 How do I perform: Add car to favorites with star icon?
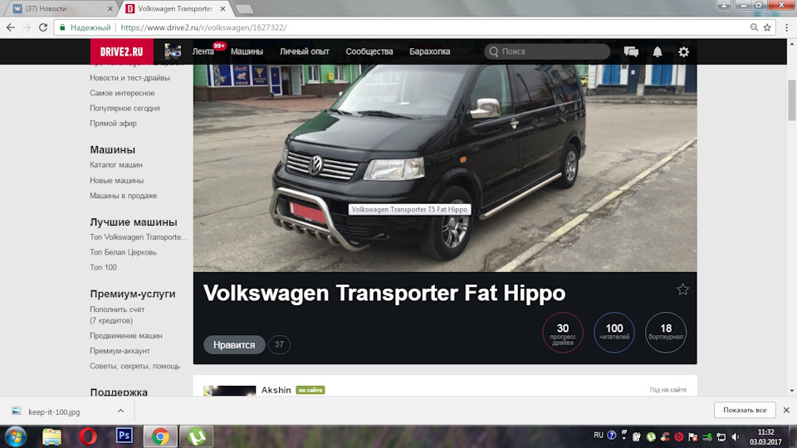(x=682, y=290)
